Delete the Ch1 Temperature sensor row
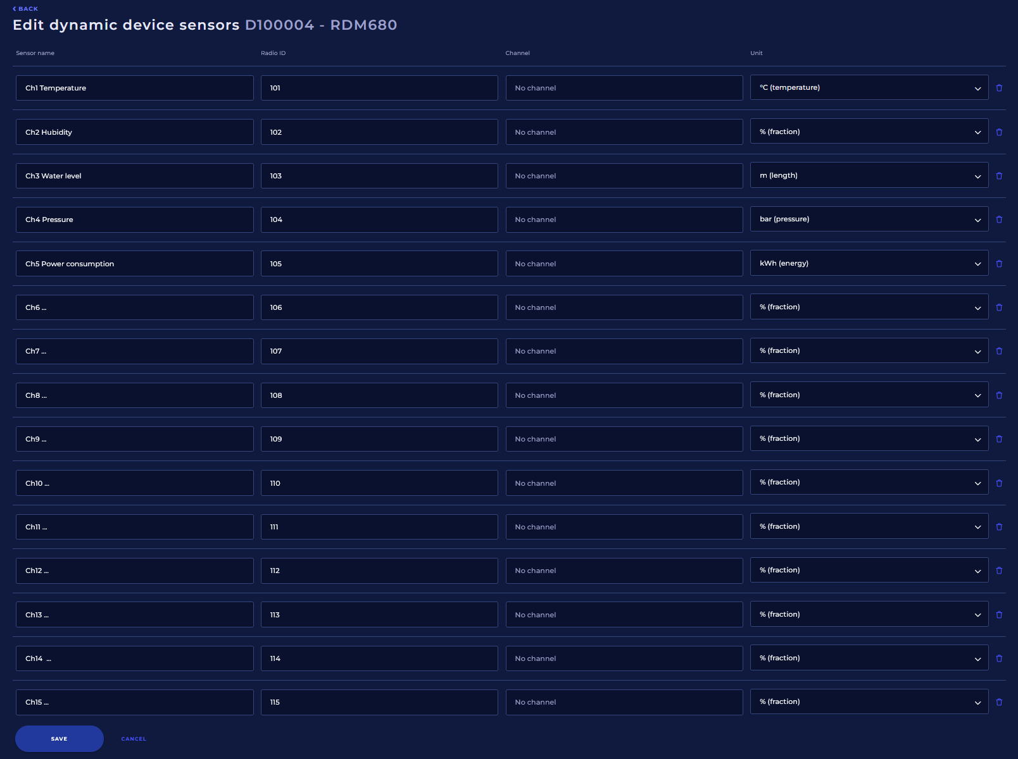Screen dimensions: 1018x759 tap(999, 88)
